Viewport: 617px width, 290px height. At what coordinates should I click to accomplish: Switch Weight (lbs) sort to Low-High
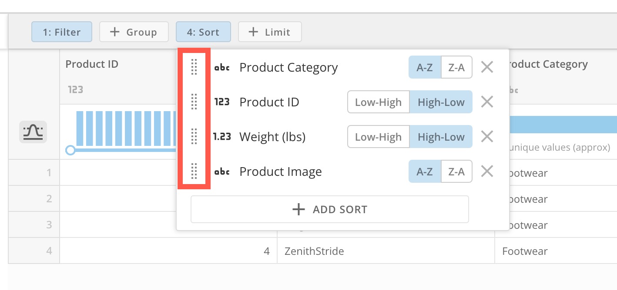tap(378, 137)
